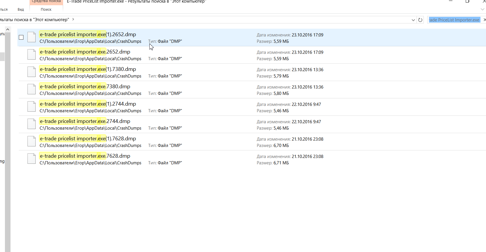
Task: Minimize the Explorer window
Action: 450,1
